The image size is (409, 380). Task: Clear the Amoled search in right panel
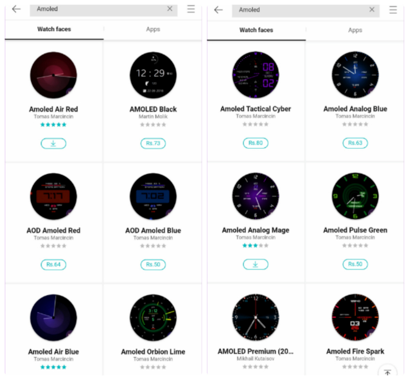(372, 10)
